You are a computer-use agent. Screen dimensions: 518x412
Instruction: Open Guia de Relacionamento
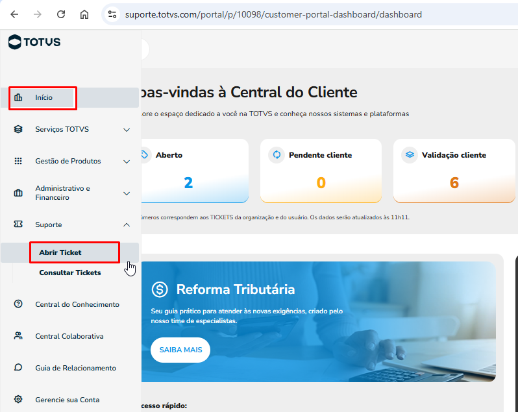coord(76,368)
